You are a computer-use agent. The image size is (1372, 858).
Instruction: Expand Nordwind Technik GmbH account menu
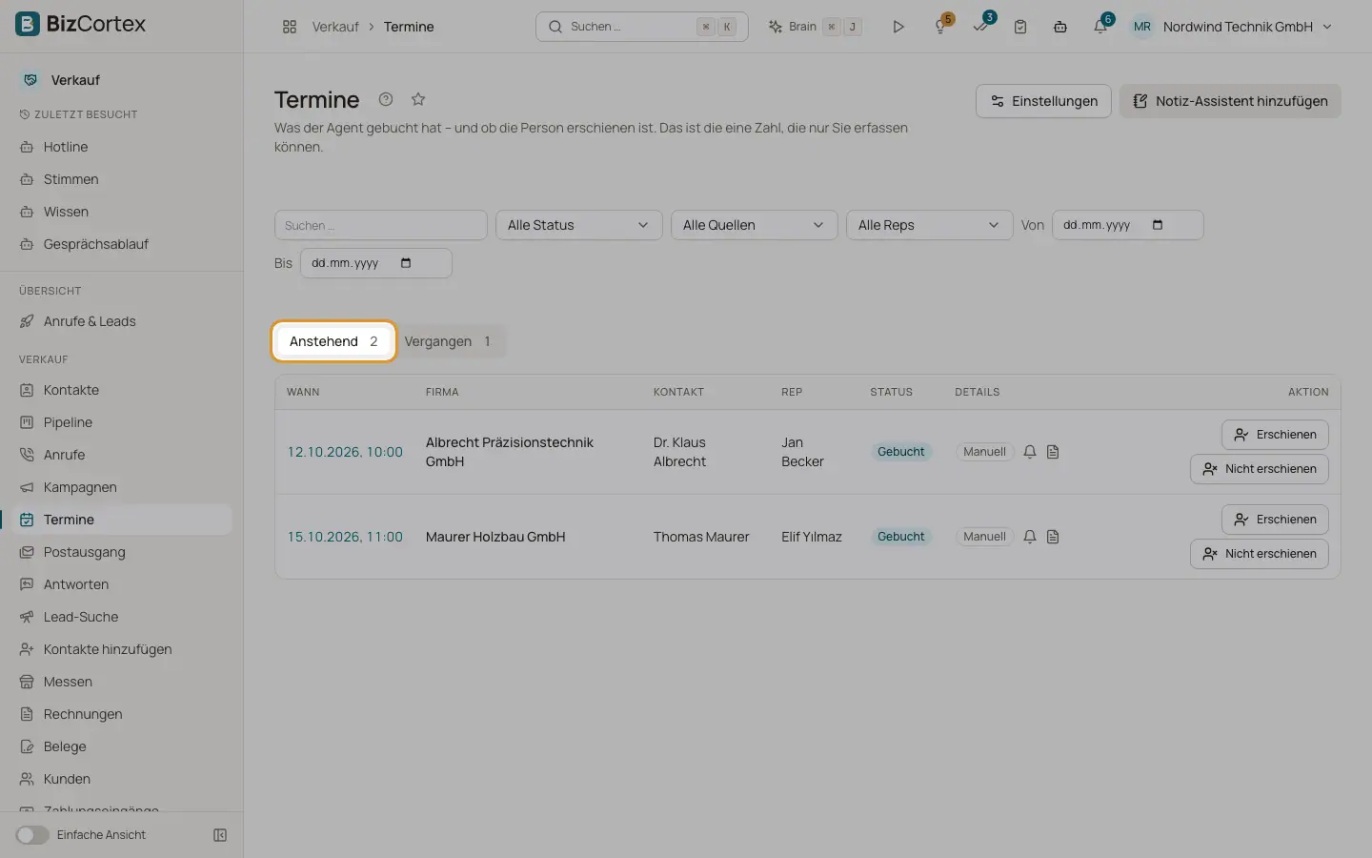[x=1231, y=27]
